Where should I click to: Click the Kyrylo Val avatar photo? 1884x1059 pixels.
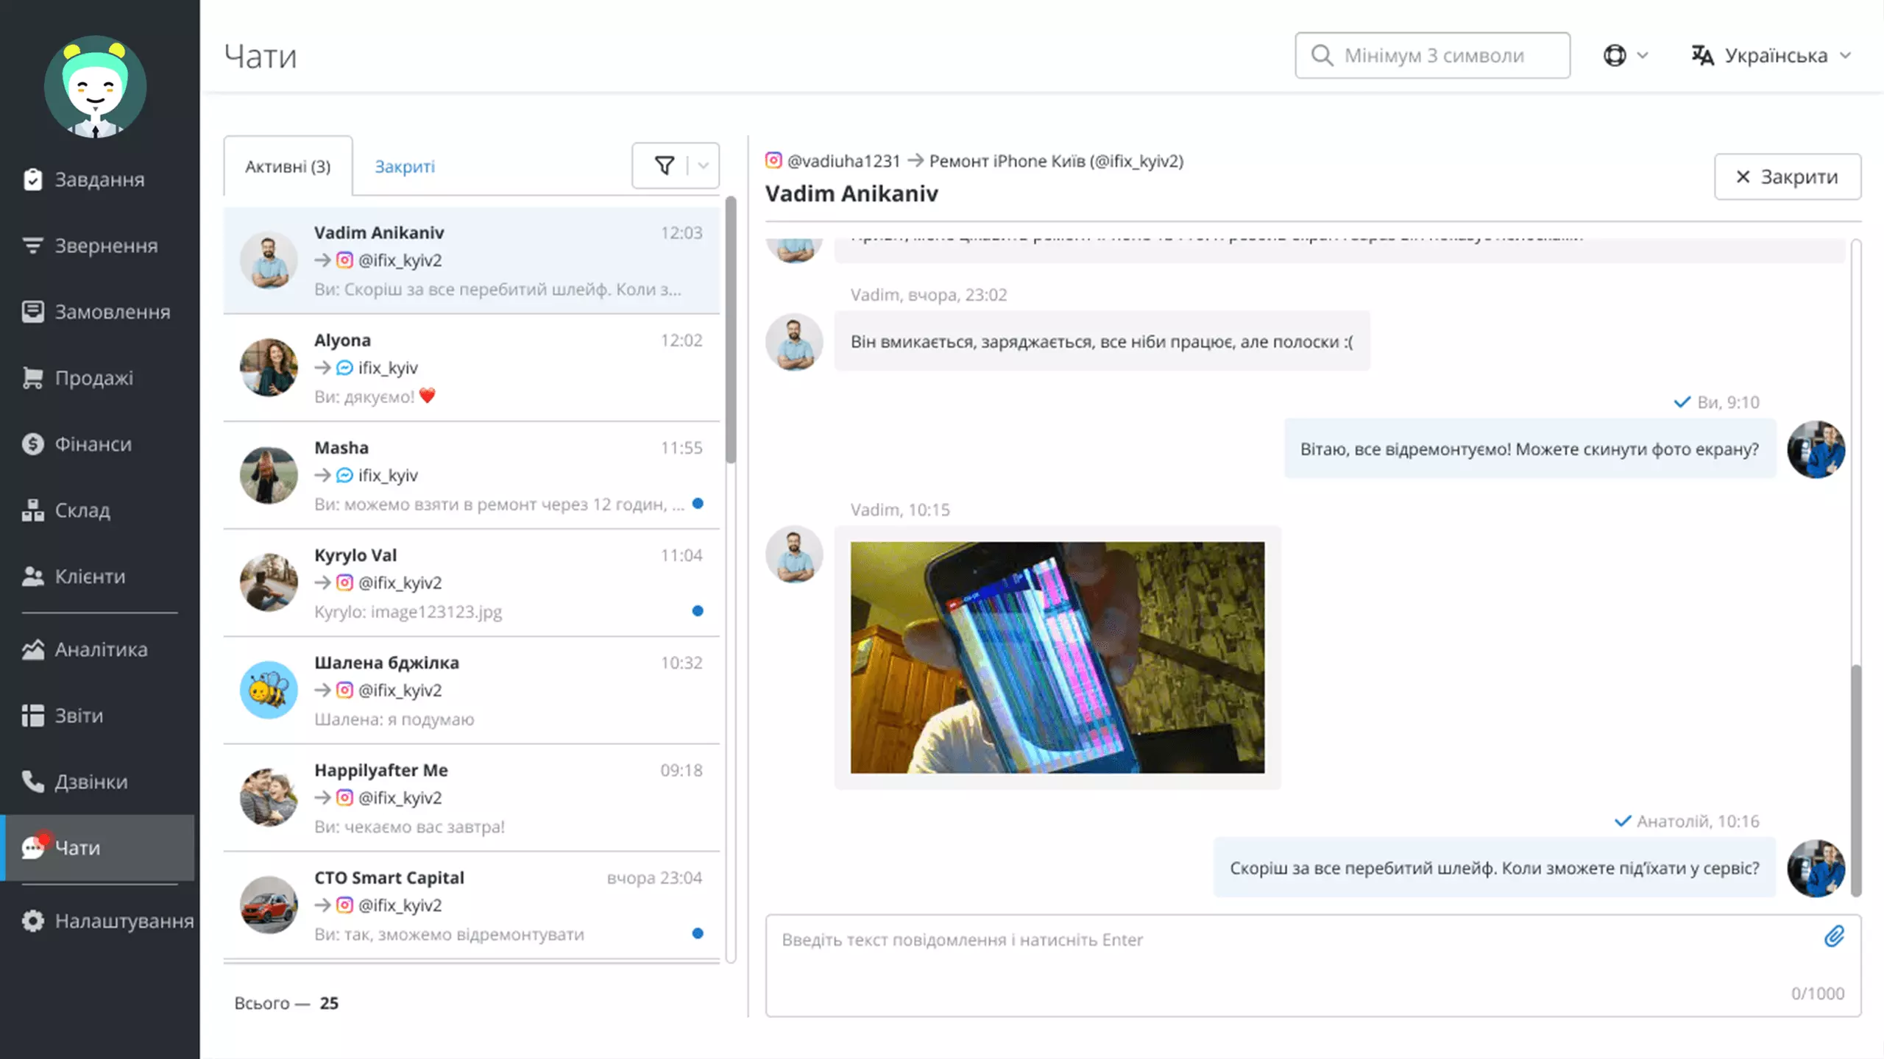tap(269, 582)
